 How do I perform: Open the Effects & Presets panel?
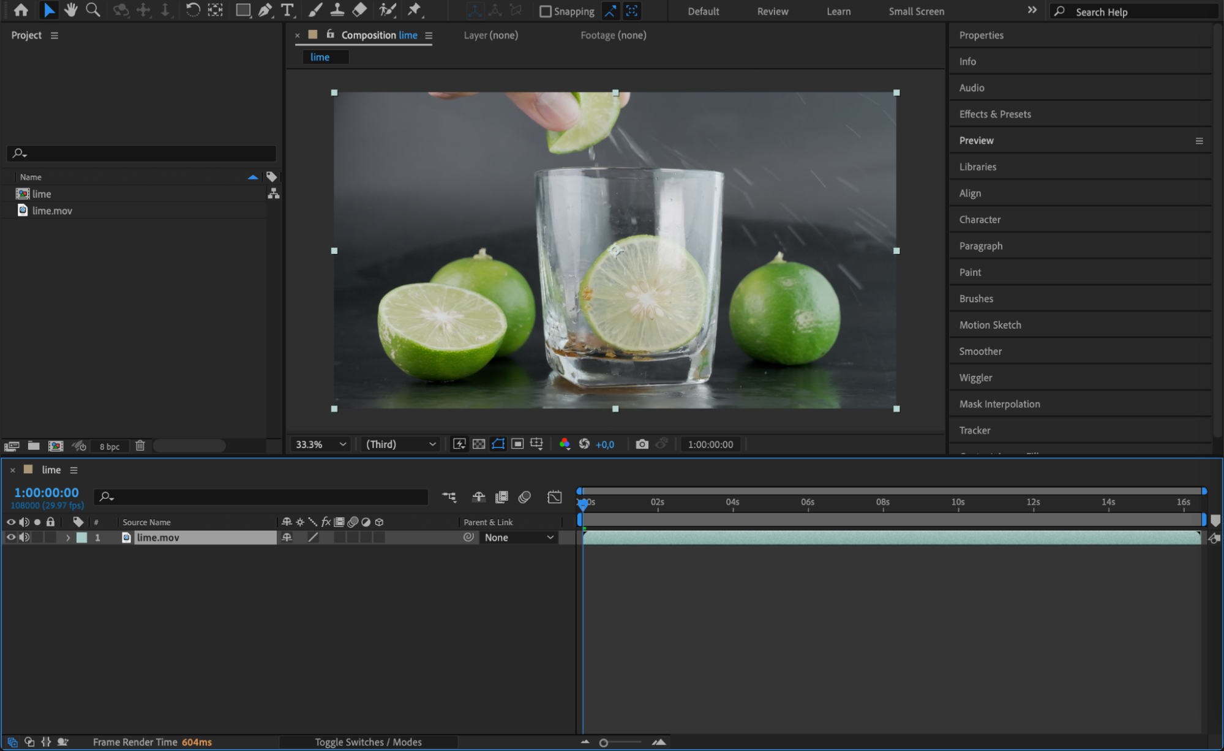(x=994, y=114)
